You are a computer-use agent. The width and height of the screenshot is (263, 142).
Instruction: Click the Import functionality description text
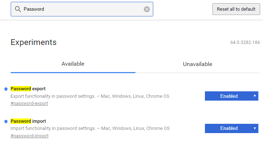[90, 128]
